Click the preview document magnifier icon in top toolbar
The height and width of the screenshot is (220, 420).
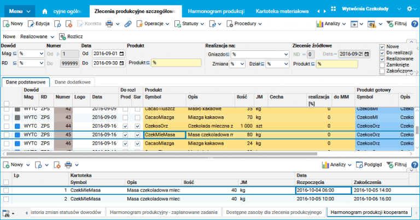[x=57, y=24]
